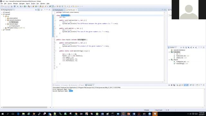Toggle Scroll Lock in console toolbar

(x=180, y=85)
